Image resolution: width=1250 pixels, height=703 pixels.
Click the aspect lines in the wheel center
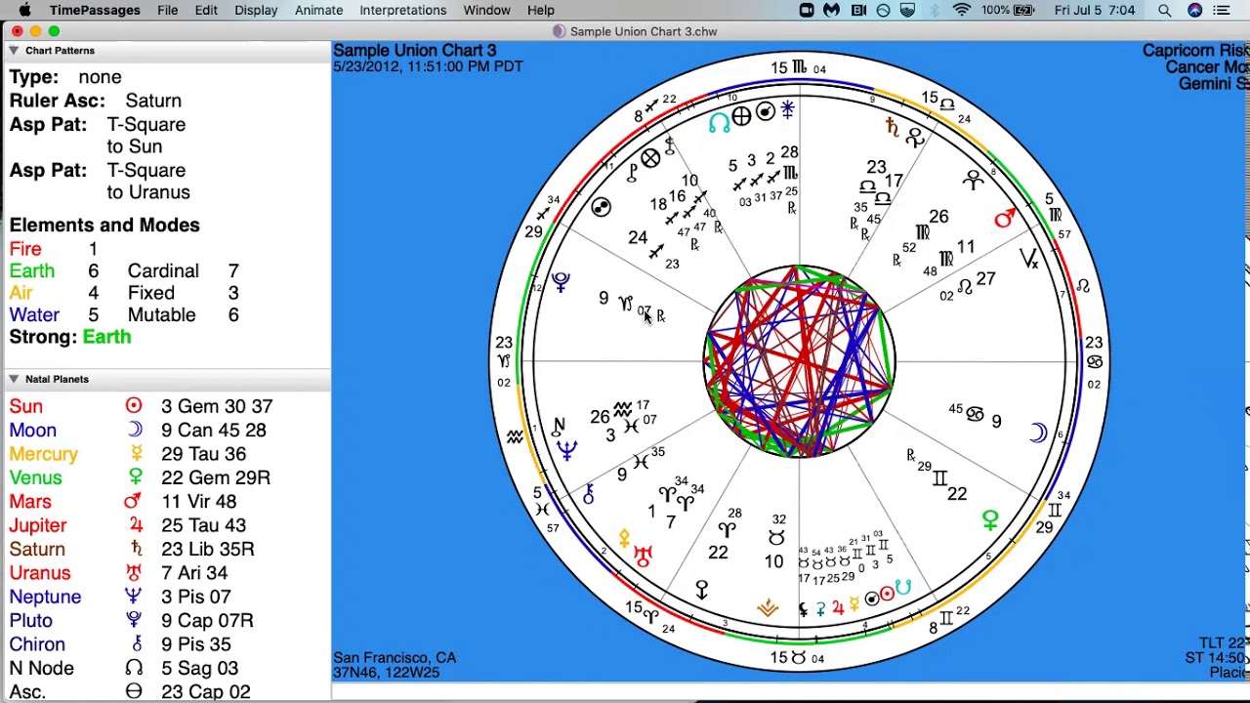click(x=799, y=361)
